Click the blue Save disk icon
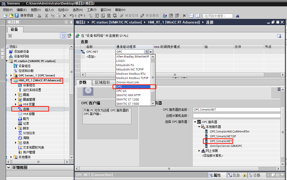Viewport: 287px width, 180px height. 17,16
